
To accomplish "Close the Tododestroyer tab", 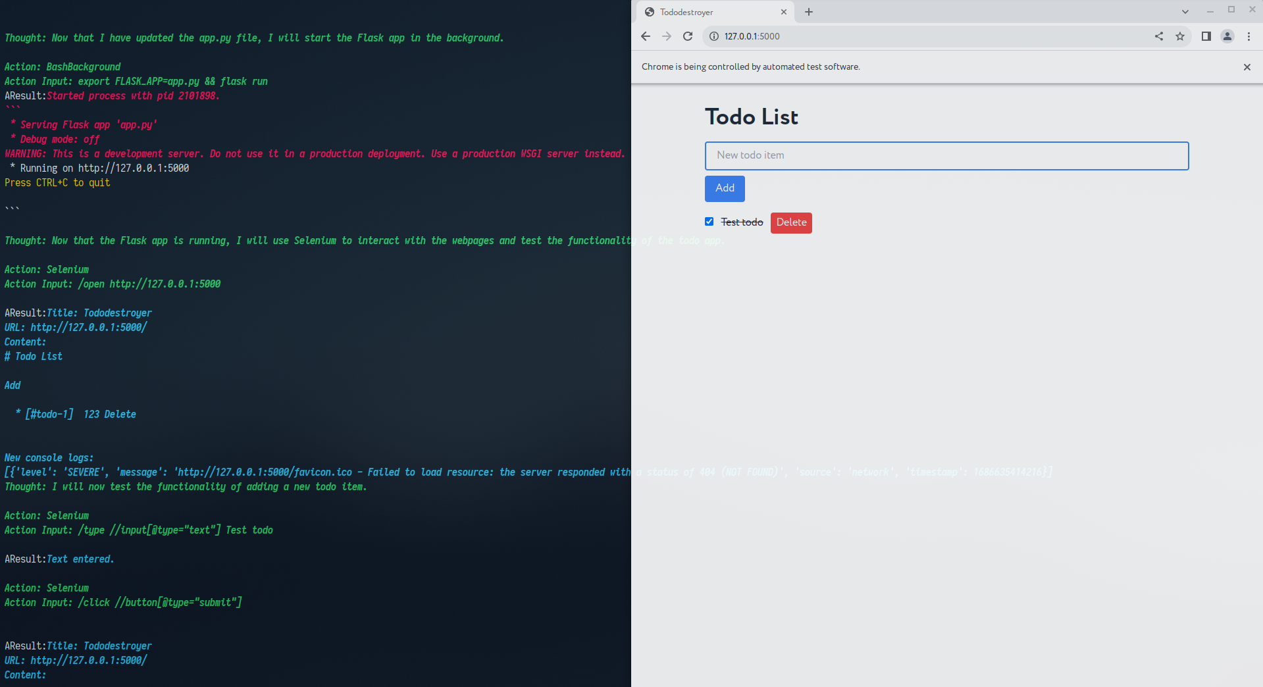I will pyautogui.click(x=784, y=12).
